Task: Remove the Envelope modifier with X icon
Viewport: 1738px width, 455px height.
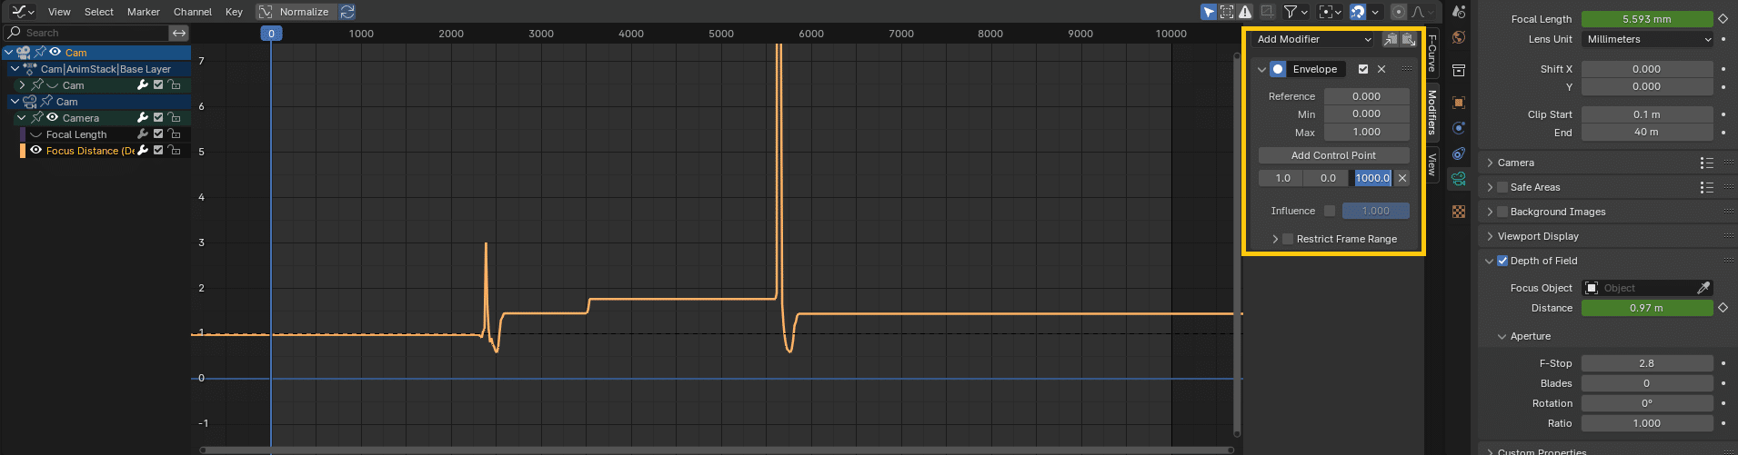Action: (1381, 69)
